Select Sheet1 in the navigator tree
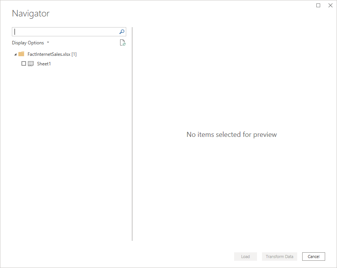This screenshot has height=268, width=337. click(x=44, y=63)
